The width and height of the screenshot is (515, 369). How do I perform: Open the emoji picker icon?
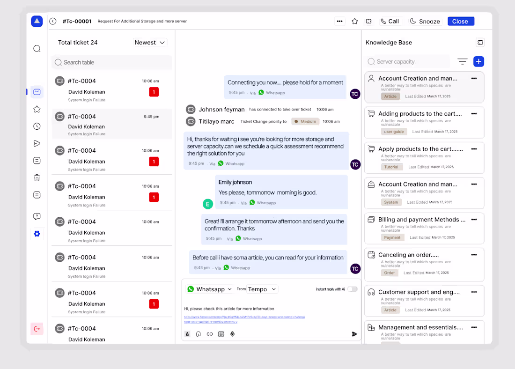(x=221, y=334)
